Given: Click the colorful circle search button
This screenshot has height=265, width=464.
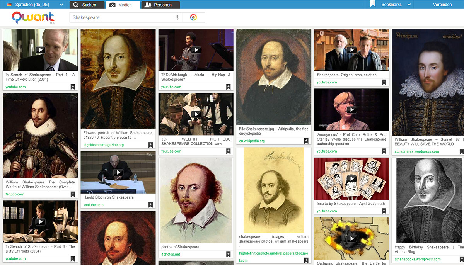Looking at the screenshot, I should coord(194,17).
